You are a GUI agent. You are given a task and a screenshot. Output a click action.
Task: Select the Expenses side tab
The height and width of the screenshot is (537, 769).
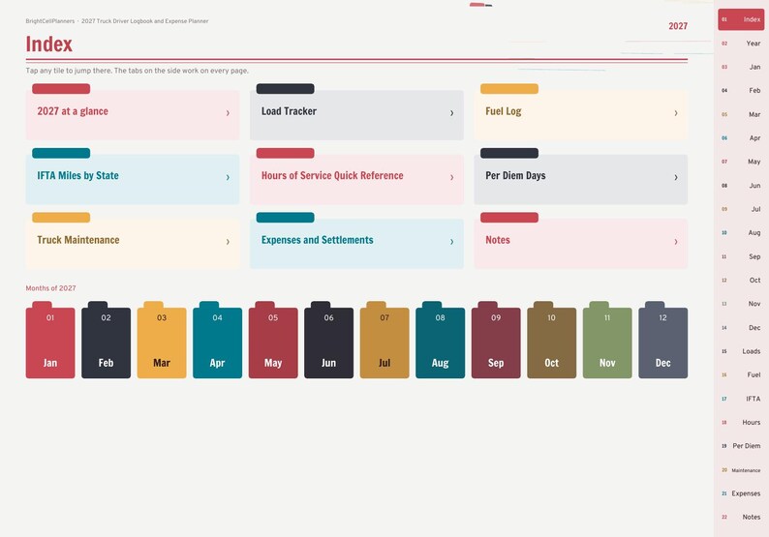[741, 493]
